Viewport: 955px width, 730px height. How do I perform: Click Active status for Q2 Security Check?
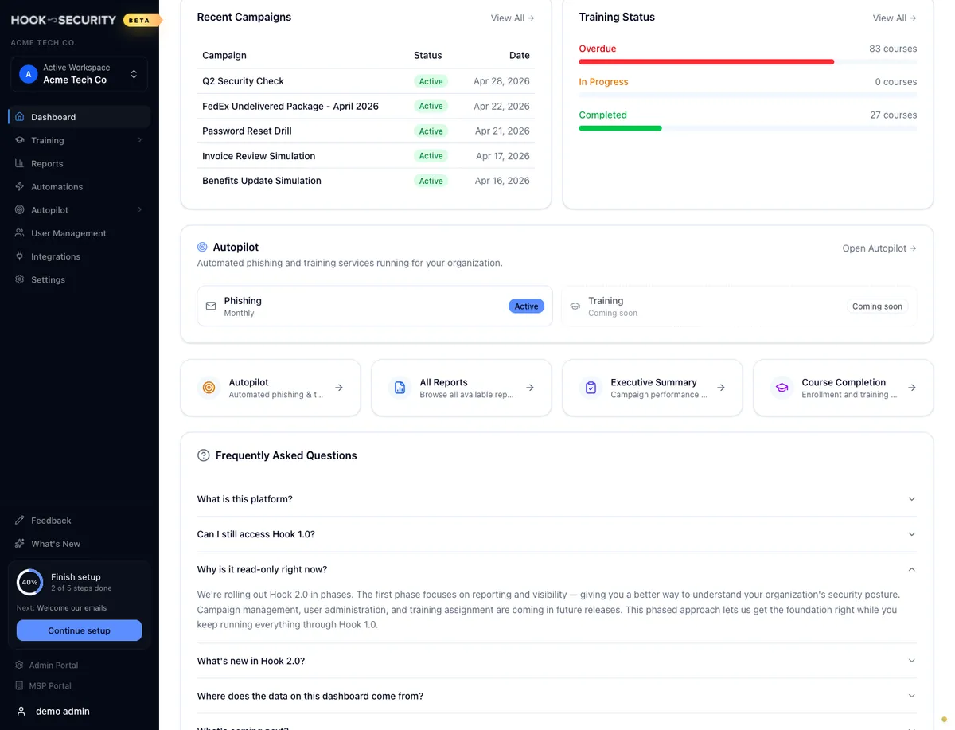pyautogui.click(x=431, y=81)
